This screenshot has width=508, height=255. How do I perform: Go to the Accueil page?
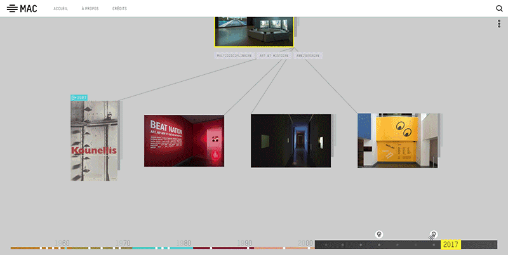tap(60, 9)
